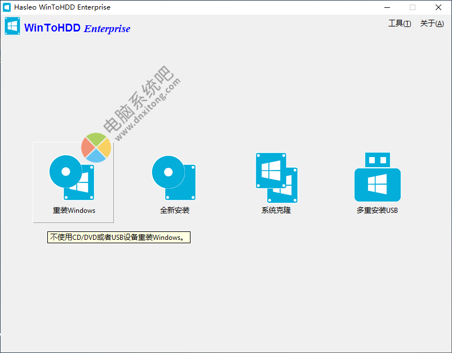This screenshot has height=353, width=452.
Task: Click the WinToHDD logo icon in header
Action: click(12, 26)
